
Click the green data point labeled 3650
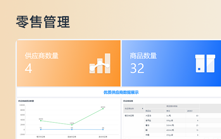(41, 120)
